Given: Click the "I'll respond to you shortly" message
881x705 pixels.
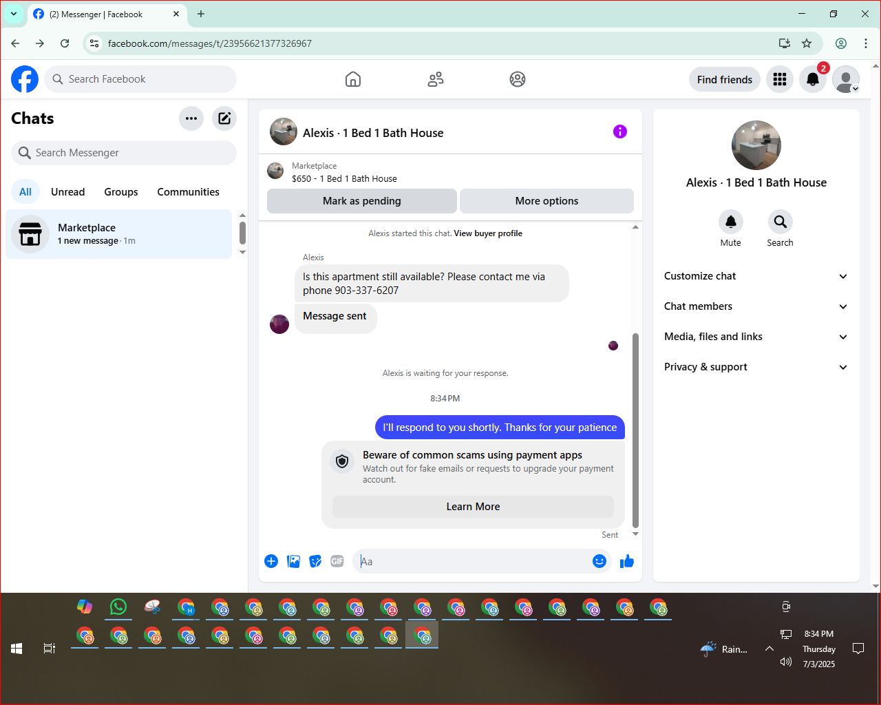Looking at the screenshot, I should pos(500,428).
